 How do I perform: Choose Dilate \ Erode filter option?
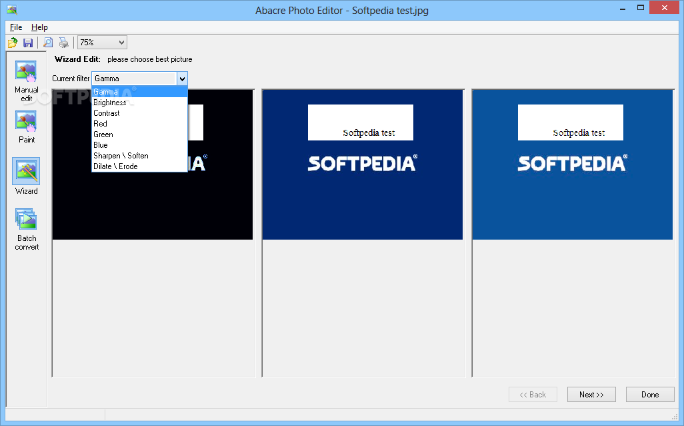tap(139, 166)
